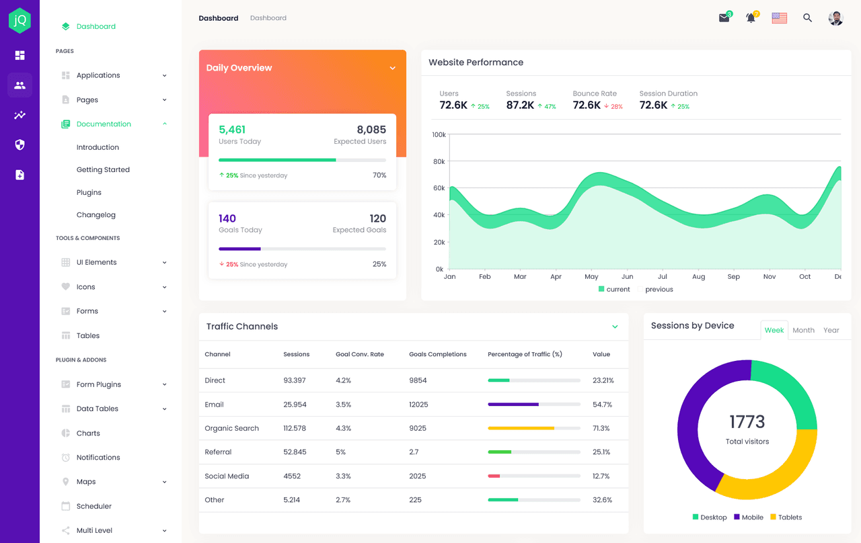This screenshot has width=861, height=543.
Task: Toggle the Mobile legend entry
Action: [x=749, y=517]
